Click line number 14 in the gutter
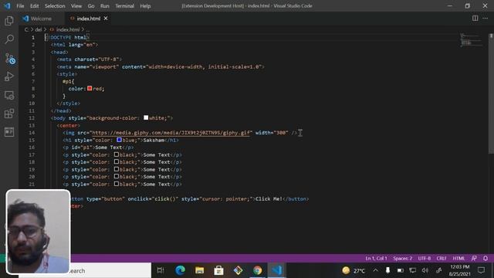Viewport: 494px width, 278px height. point(32,133)
